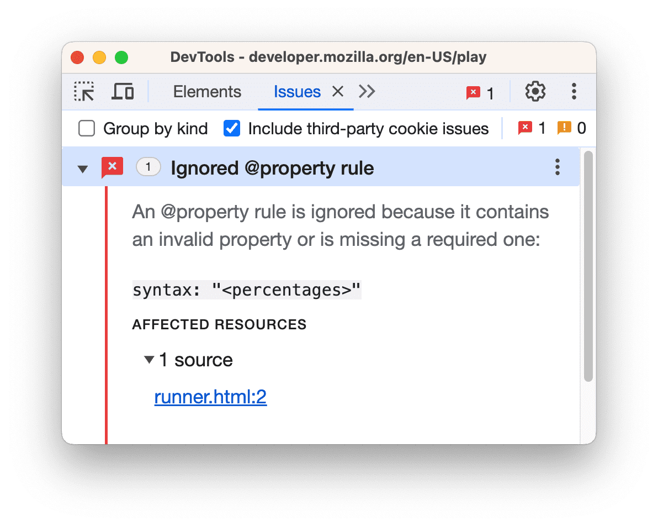Screen dimensions: 658x526
Task: Collapse the 1 source list
Action: [x=148, y=359]
